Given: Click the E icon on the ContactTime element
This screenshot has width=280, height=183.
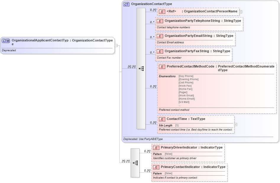Looking at the screenshot, I should click(x=162, y=119).
